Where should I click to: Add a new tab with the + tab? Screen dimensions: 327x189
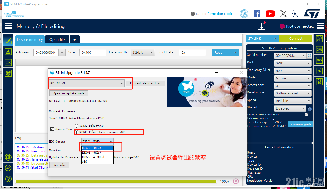[74, 39]
